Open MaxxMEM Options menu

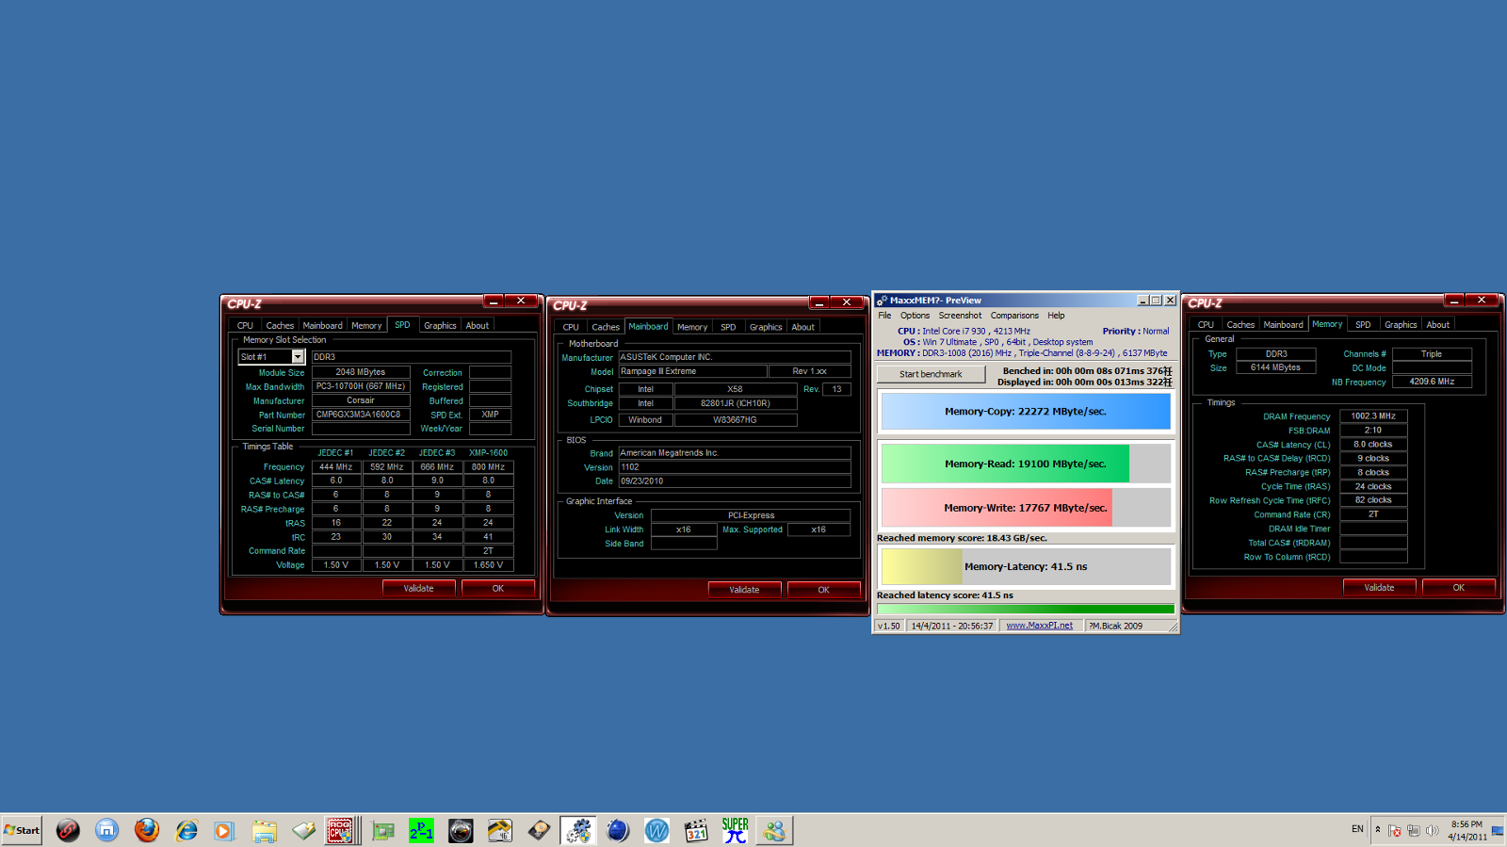point(915,316)
